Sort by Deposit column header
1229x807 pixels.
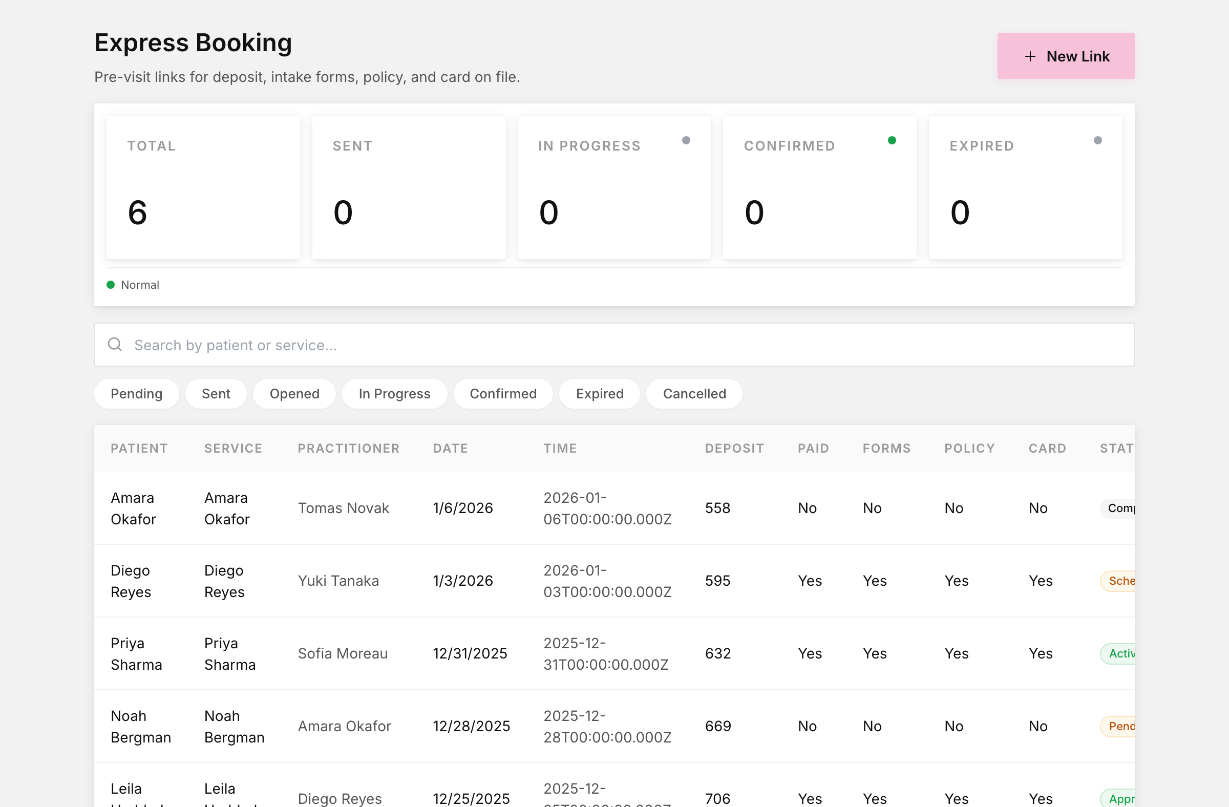(x=734, y=448)
